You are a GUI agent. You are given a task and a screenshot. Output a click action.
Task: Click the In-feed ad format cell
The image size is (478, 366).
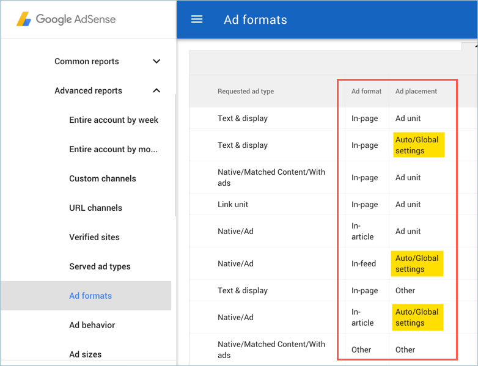click(x=364, y=263)
